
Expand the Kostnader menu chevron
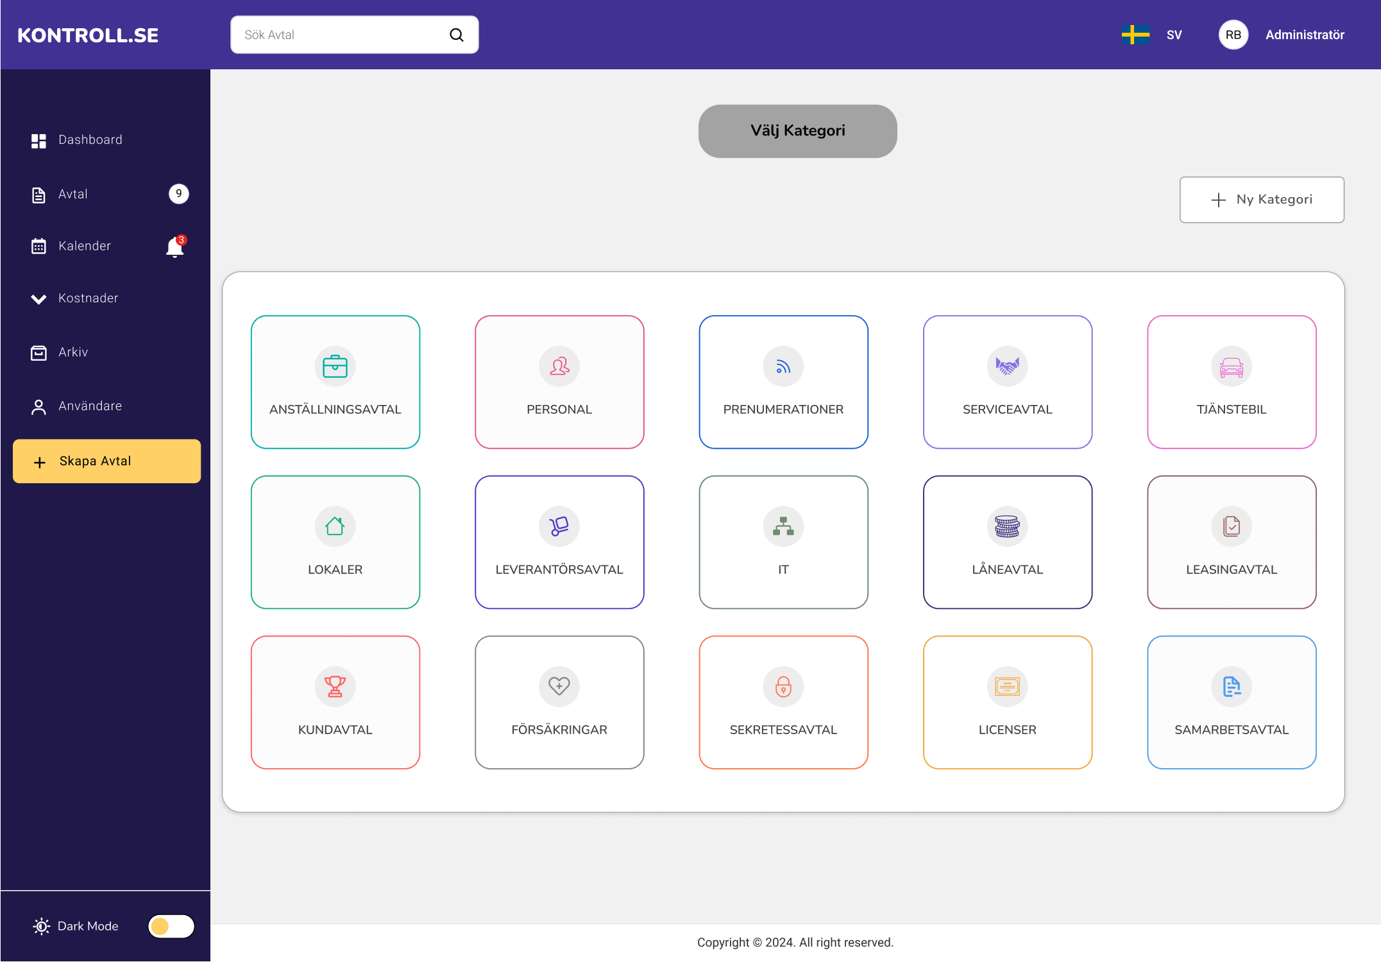[x=38, y=299]
